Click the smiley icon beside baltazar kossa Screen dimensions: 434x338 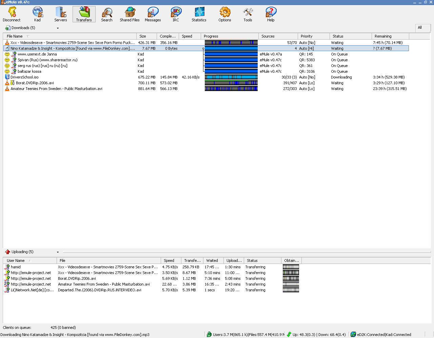tap(7, 71)
